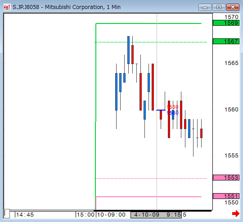Minimize the chart window
Screen dimensions: 243x222
coord(205,7)
